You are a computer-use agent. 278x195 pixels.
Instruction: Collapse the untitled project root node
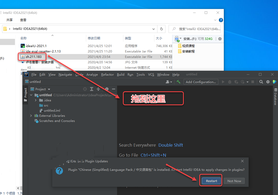tap(31, 95)
